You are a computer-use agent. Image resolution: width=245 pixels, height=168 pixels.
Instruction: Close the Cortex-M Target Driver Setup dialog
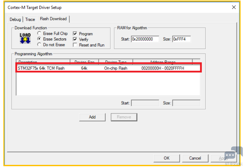[x=234, y=7]
